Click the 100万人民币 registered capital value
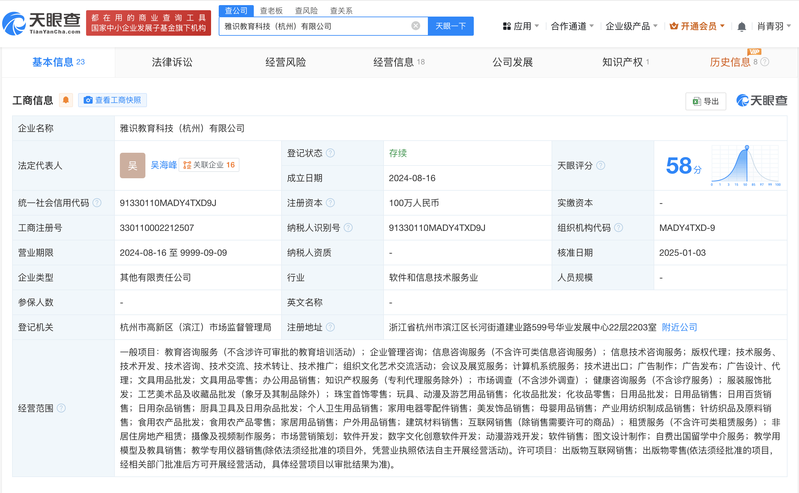 [414, 203]
